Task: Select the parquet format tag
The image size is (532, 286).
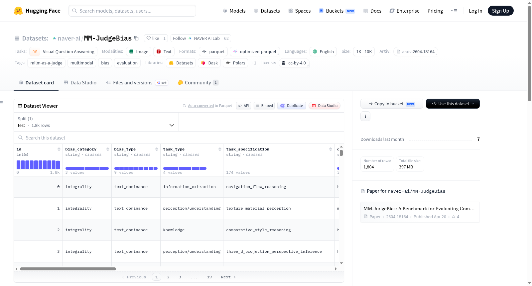Action: pos(213,51)
